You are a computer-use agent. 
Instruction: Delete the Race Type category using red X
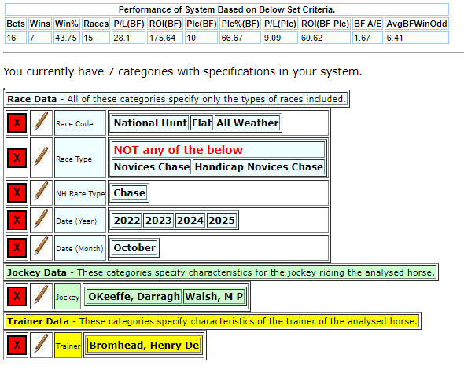point(17,158)
